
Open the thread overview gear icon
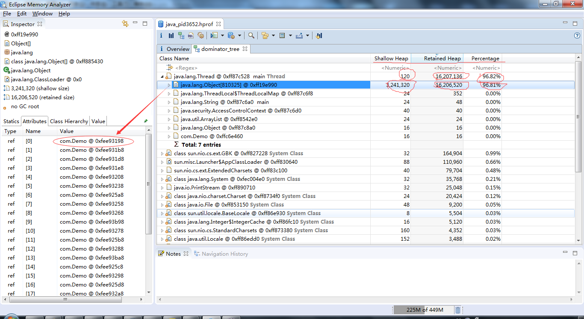tap(201, 35)
